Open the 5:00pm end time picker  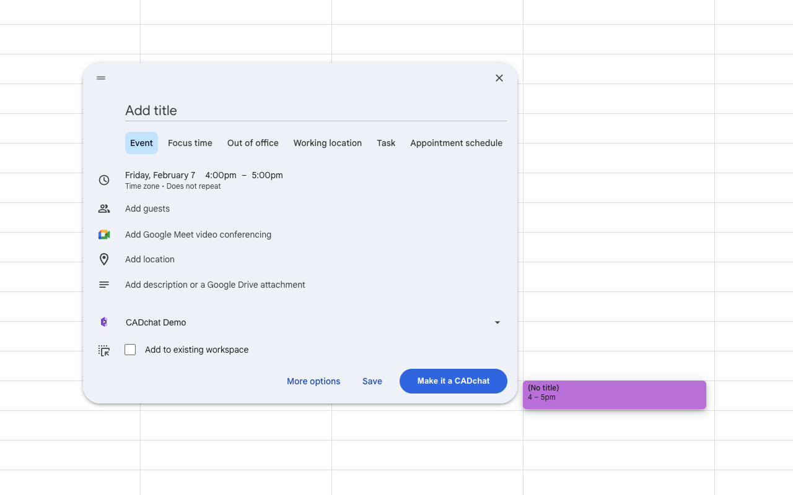click(267, 175)
